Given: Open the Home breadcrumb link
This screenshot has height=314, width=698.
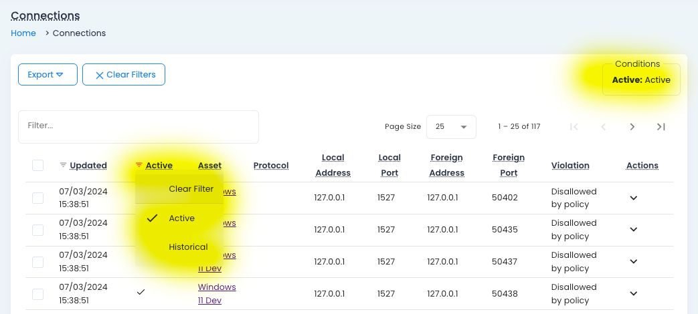Looking at the screenshot, I should pos(23,33).
